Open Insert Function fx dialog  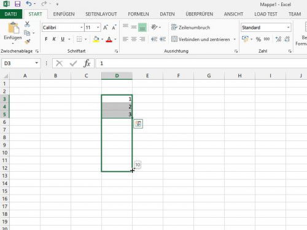point(87,63)
